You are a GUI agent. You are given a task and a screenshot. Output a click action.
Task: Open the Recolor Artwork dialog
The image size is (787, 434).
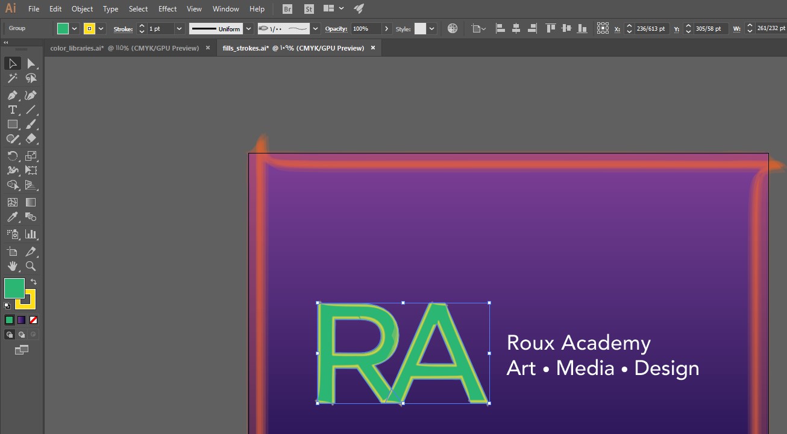(453, 28)
